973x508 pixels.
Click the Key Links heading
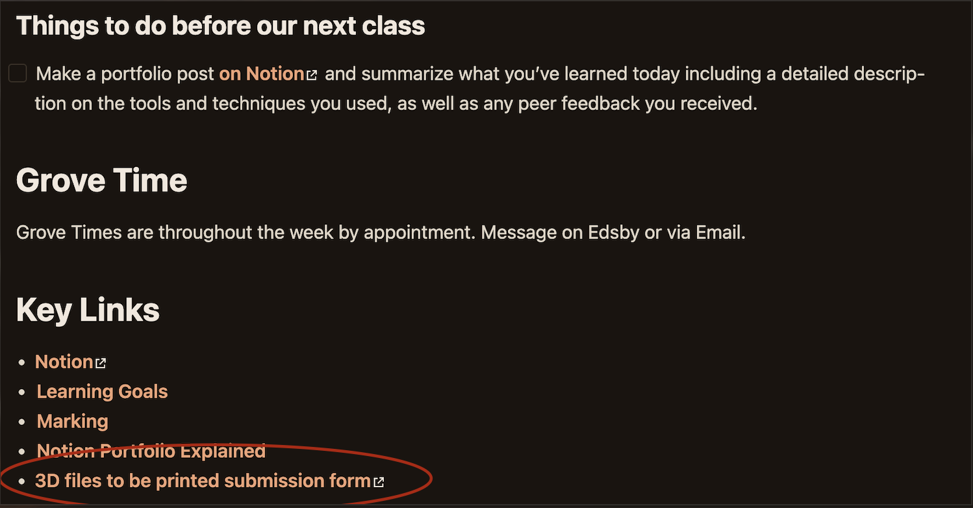(88, 310)
